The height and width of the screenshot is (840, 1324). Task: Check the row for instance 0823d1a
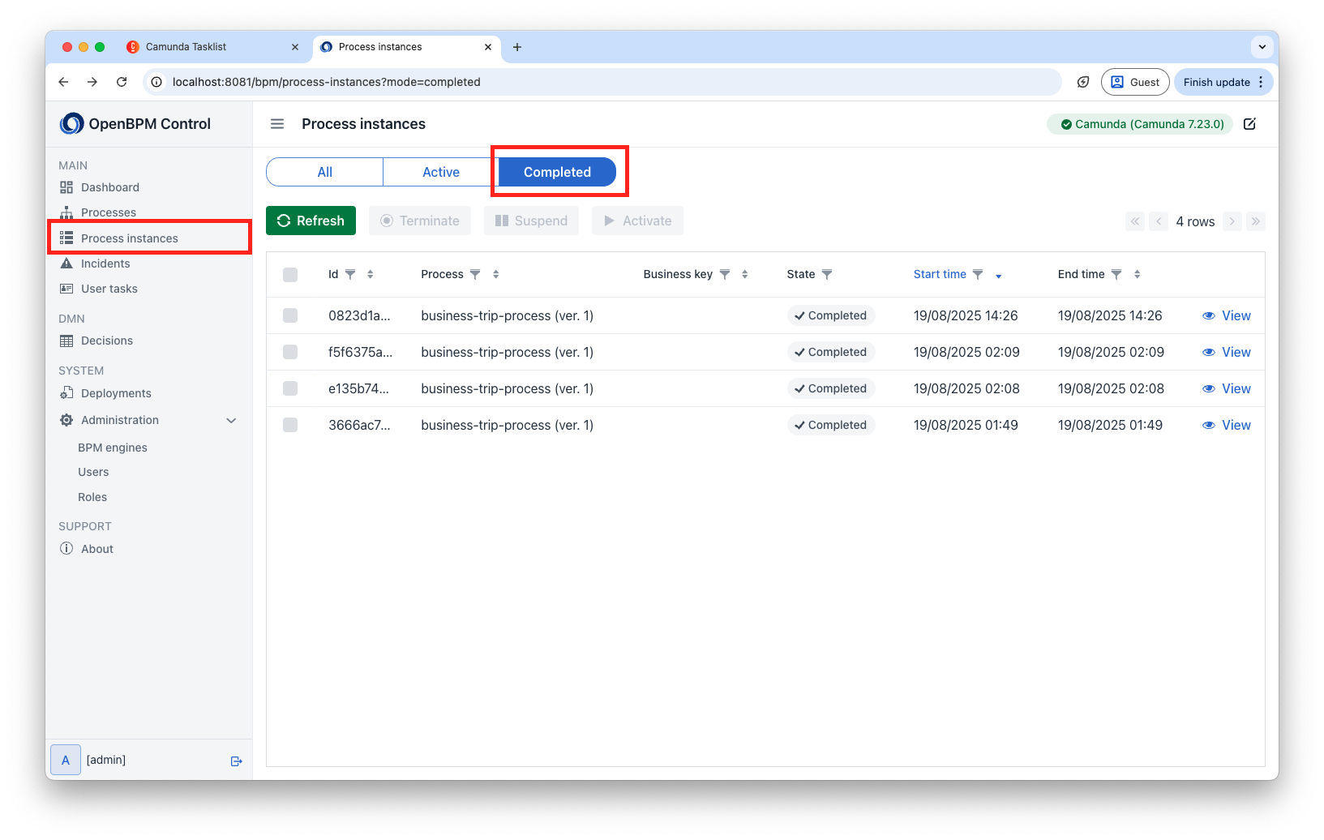290,315
